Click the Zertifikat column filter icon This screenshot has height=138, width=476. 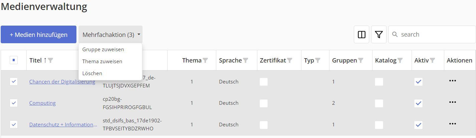click(290, 61)
